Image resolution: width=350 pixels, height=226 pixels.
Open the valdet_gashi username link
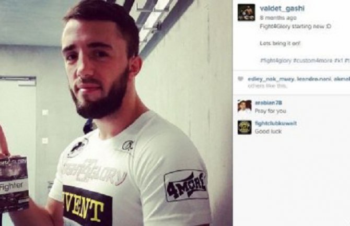[x=282, y=8]
